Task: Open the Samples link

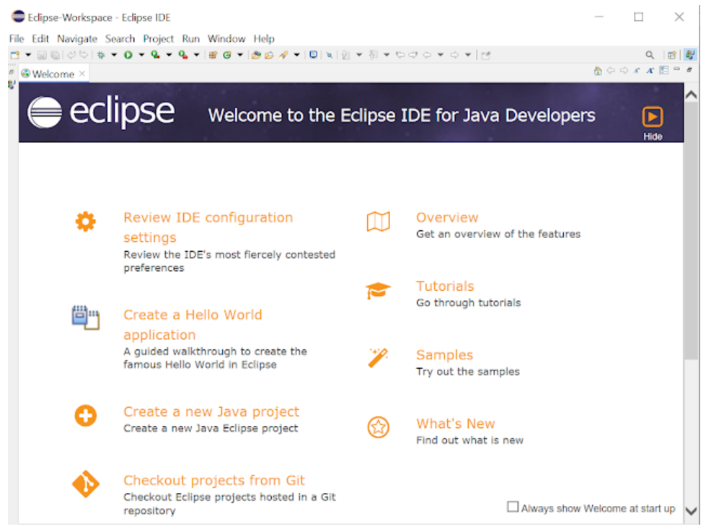Action: [444, 355]
